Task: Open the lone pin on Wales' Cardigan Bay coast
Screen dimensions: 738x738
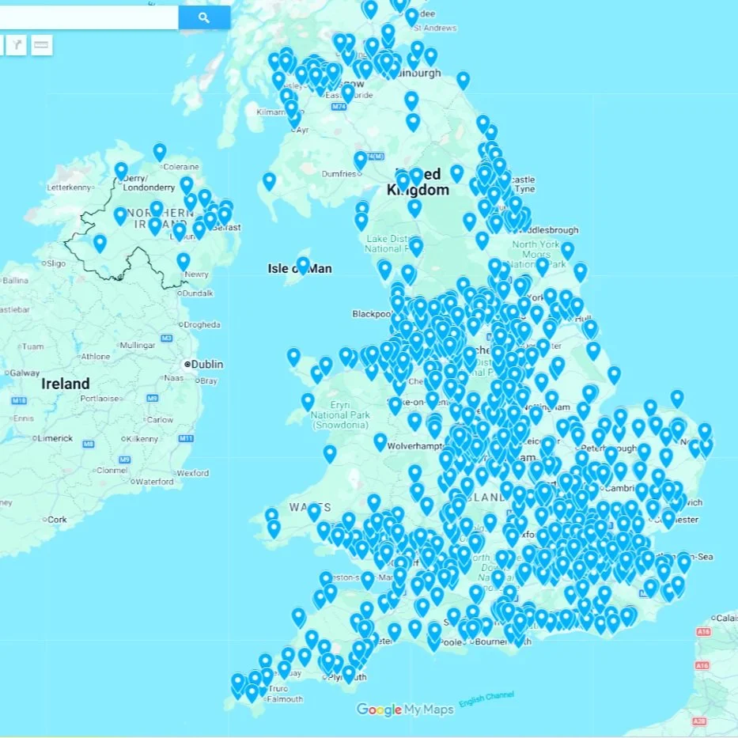Action: click(330, 454)
